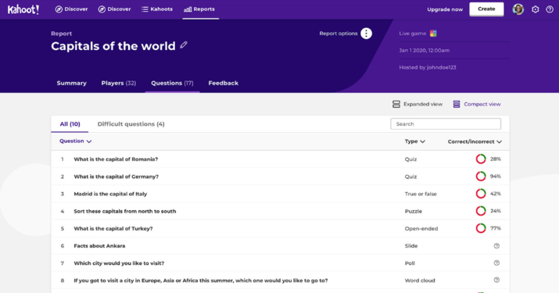559x293 pixels.
Task: Edit report title with pencil icon
Action: pyautogui.click(x=184, y=45)
